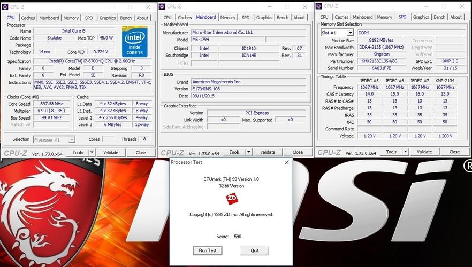
Task: Click the Week/Year 31 / 15 value
Action: coord(451,68)
